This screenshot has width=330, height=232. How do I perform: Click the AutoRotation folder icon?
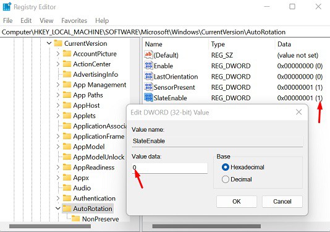point(67,208)
